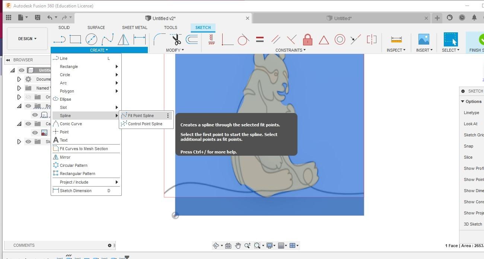The width and height of the screenshot is (484, 259).
Task: Select the Mirror tool toolbar icon
Action: coord(123,39)
